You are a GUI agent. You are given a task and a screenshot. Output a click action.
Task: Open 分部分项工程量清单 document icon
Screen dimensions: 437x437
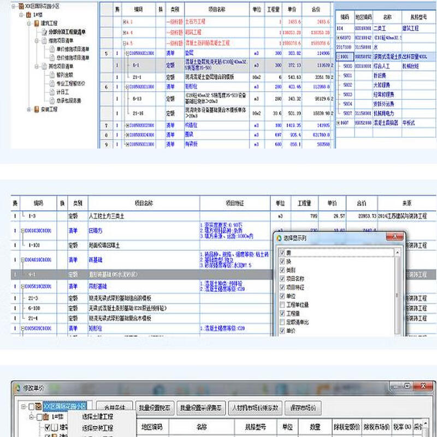(44, 32)
